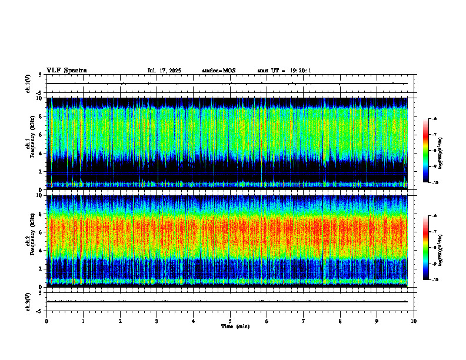Click the 'start UT = 19:20:1' label
The width and height of the screenshot is (466, 360).
point(284,71)
